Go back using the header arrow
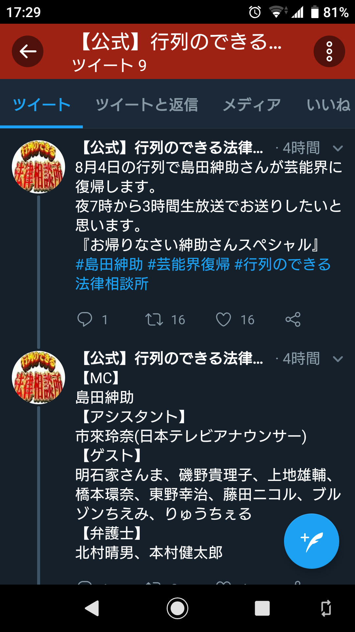The height and width of the screenshot is (632, 355). pyautogui.click(x=28, y=51)
